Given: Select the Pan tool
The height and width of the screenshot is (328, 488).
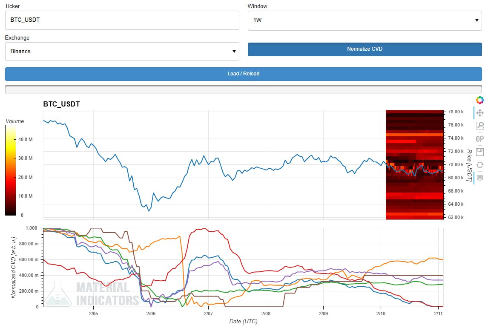Looking at the screenshot, I should [480, 113].
